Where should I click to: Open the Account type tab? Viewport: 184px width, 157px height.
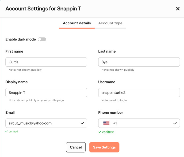pos(110,23)
